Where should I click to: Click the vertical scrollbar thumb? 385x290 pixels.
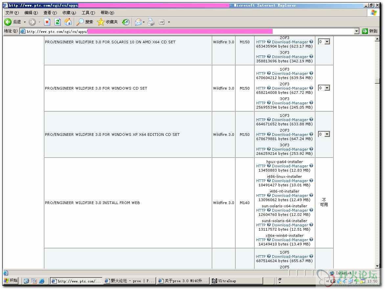[377, 81]
